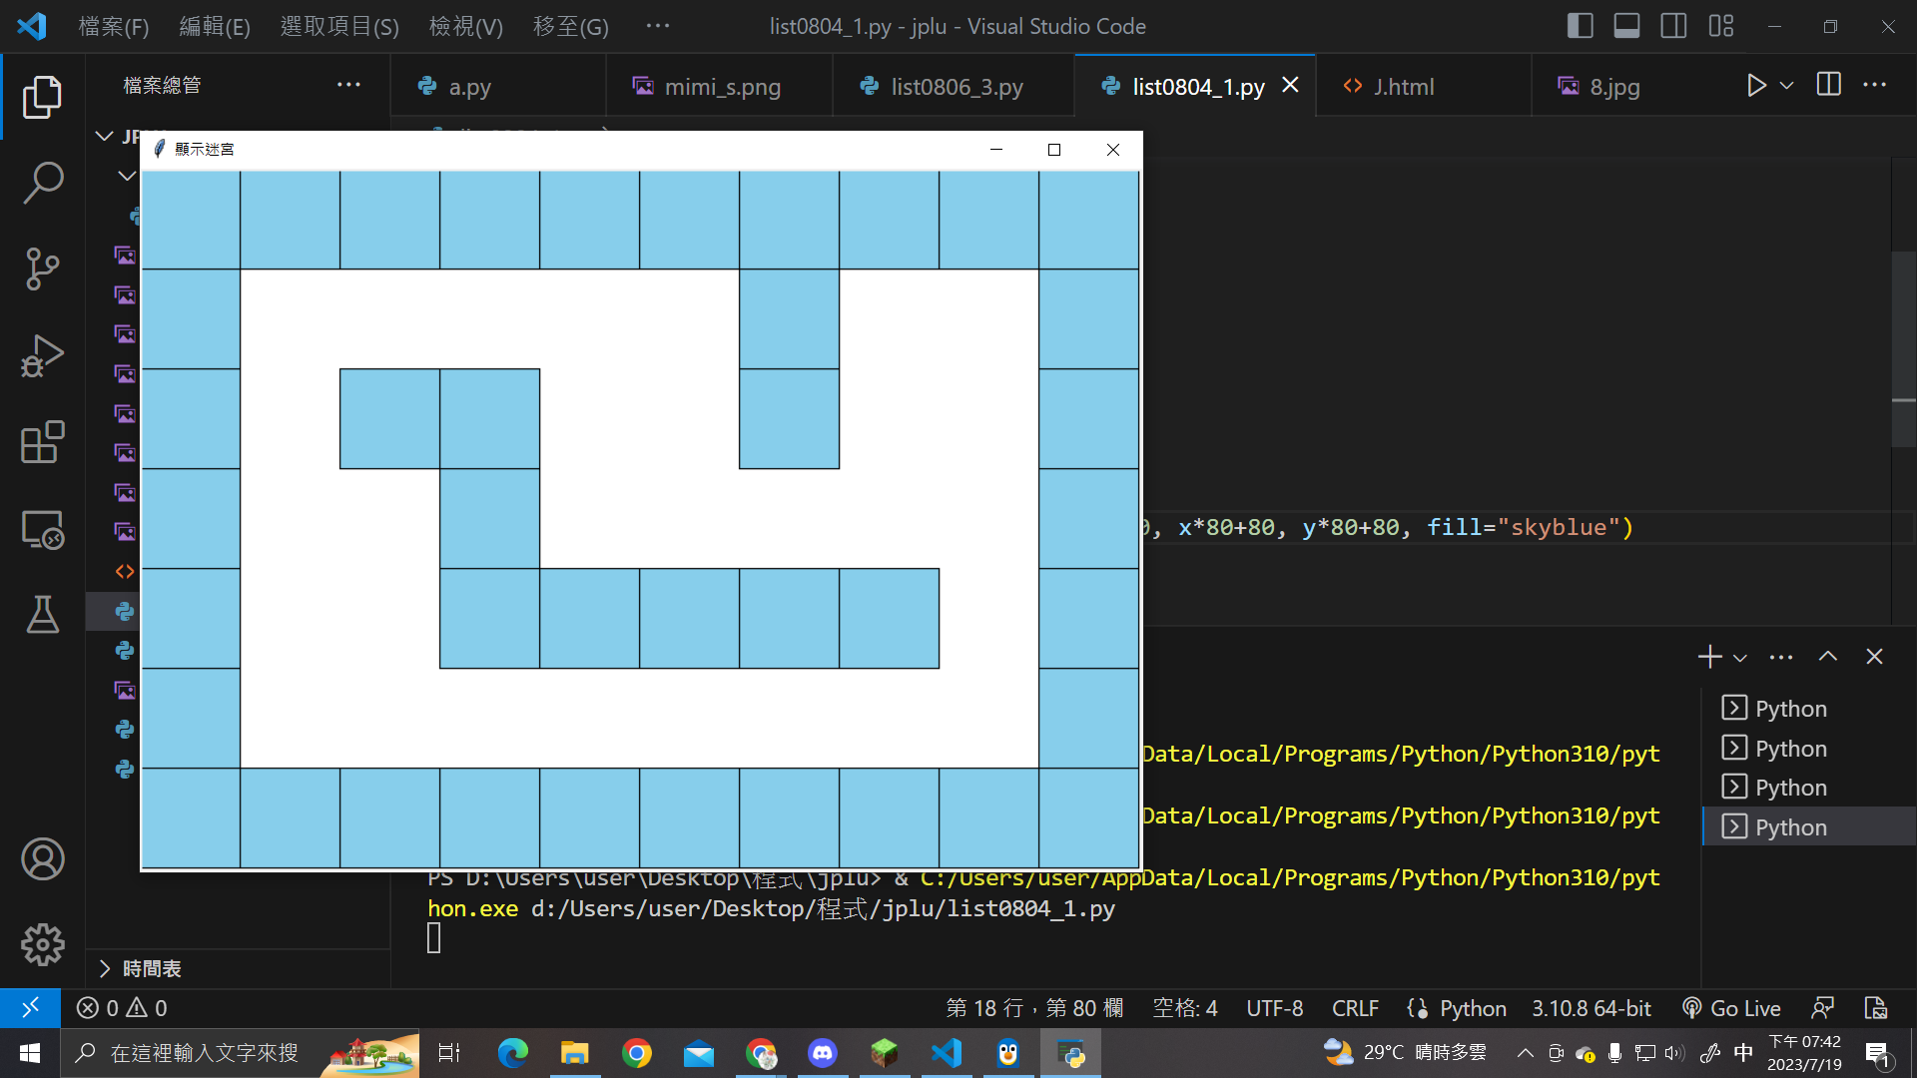1917x1078 pixels.
Task: Select the last Python terminal entry
Action: click(x=1790, y=827)
